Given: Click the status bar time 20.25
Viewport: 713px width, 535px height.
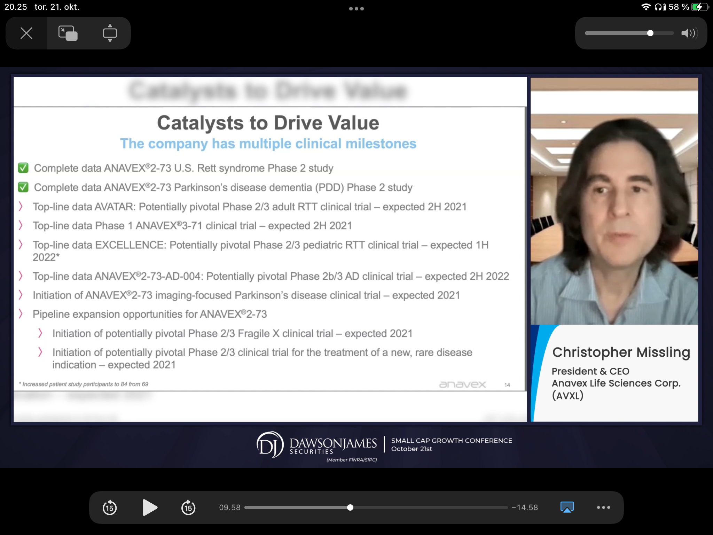Looking at the screenshot, I should pyautogui.click(x=16, y=7).
